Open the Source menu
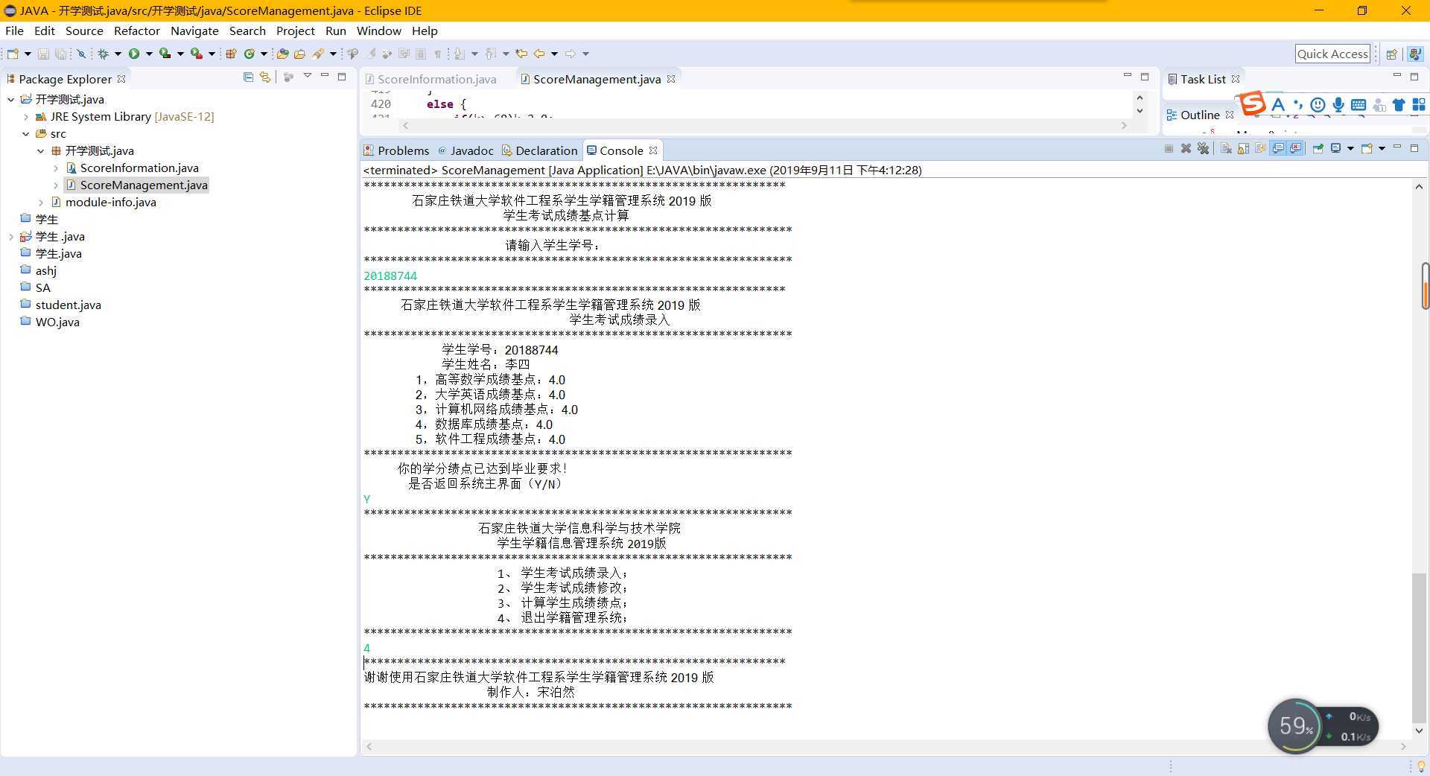 [84, 31]
